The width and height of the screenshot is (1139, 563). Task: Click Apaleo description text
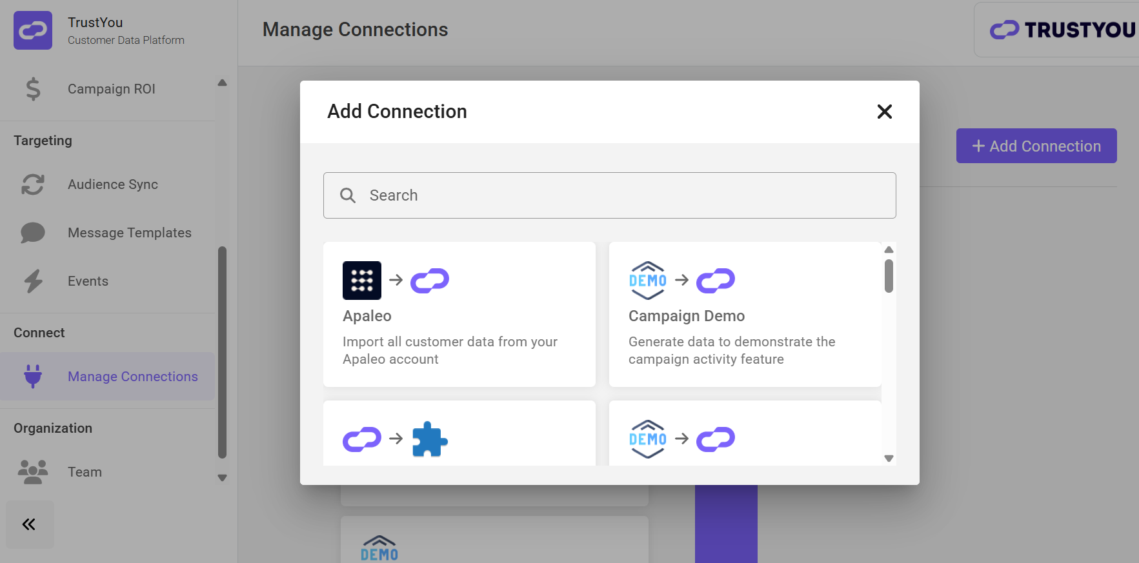[450, 350]
